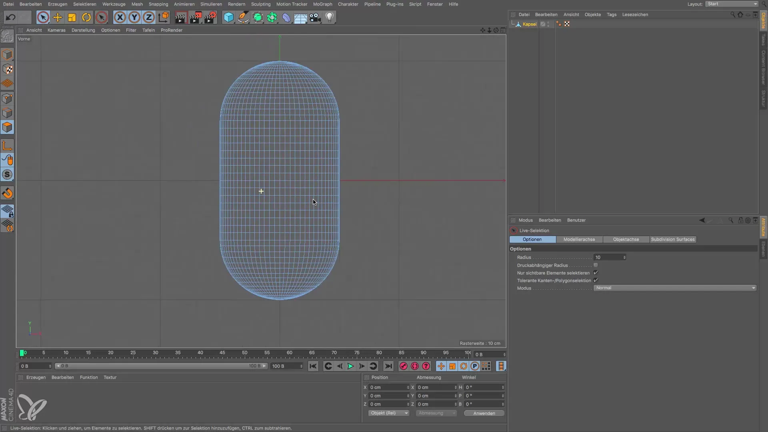The height and width of the screenshot is (432, 768).
Task: Open the Sculpting menu
Action: 261,4
